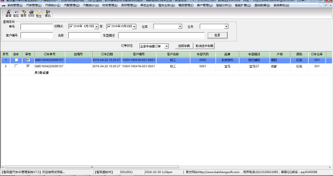Toggle the start date 2016年4月15日 checkbox
Image resolution: width=333 pixels, height=176 pixels.
click(71, 26)
